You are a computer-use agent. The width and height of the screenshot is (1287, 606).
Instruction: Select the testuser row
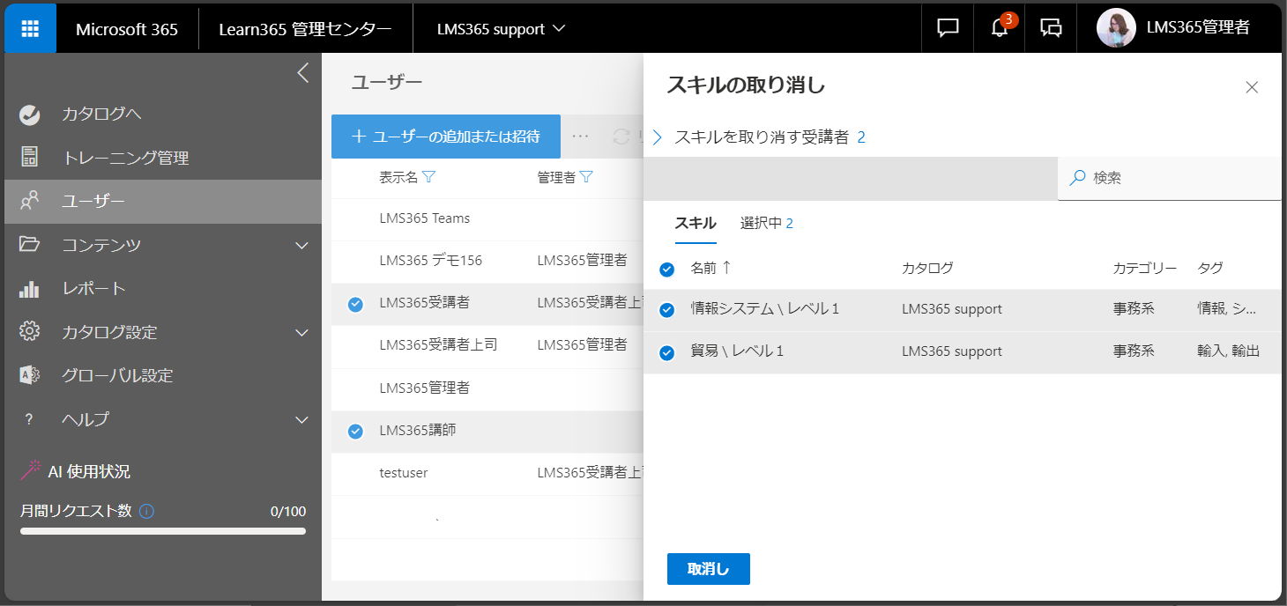(x=487, y=474)
